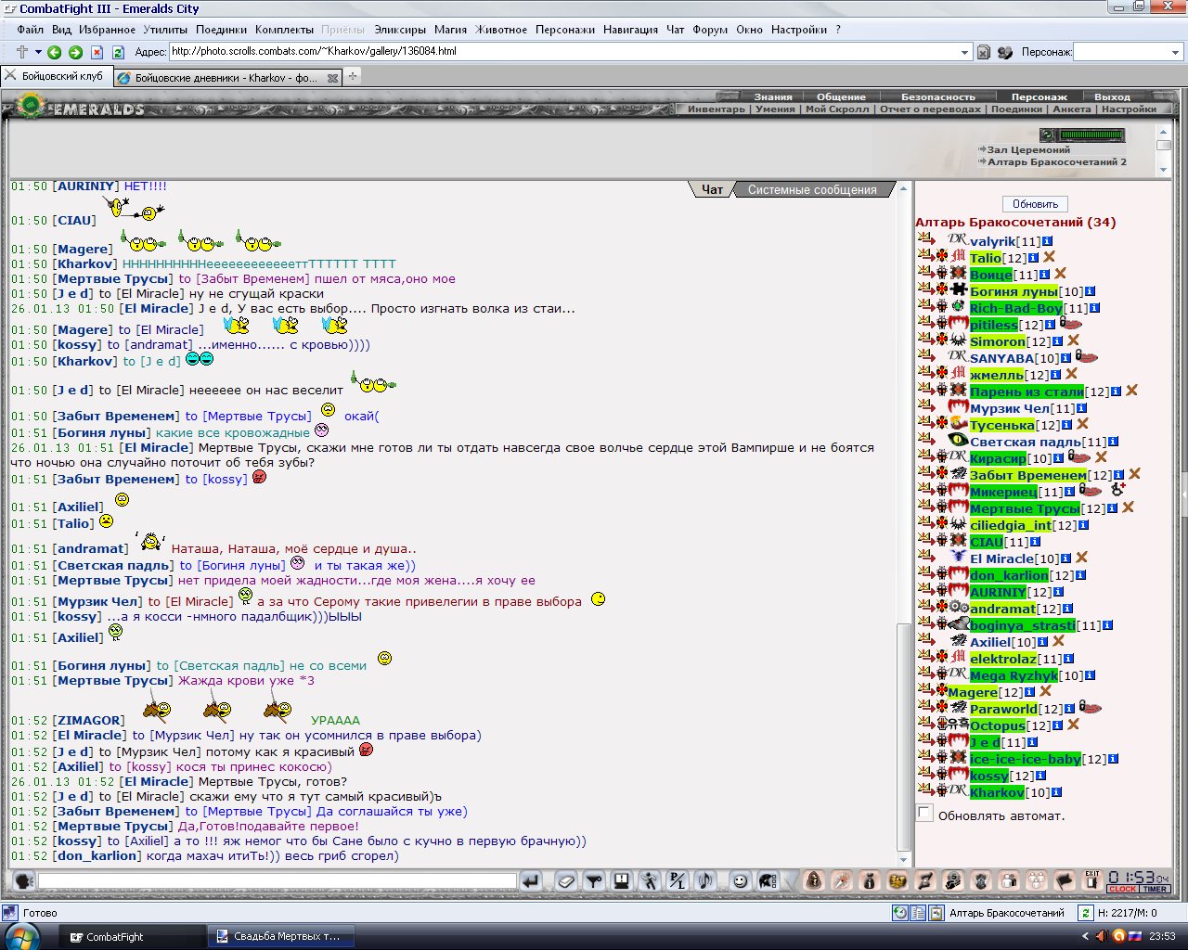Click the info icon next to Kharkov in user list

point(1057,792)
